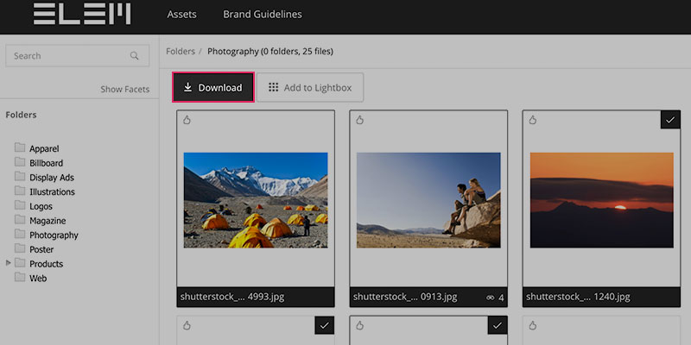Click folder icon next to Logos

[20, 205]
